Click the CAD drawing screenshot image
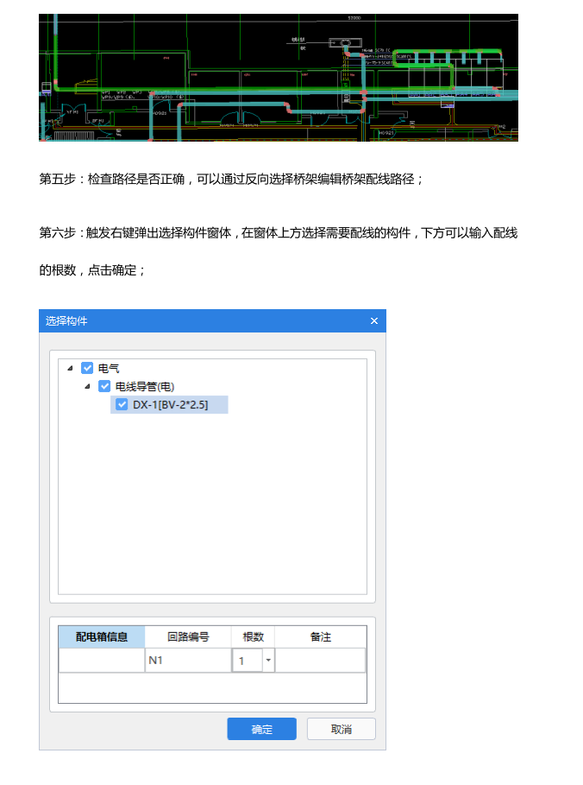 [279, 78]
